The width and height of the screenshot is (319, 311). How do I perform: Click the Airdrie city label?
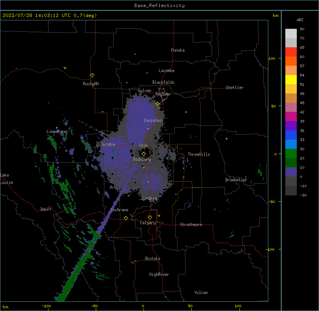(x=150, y=198)
